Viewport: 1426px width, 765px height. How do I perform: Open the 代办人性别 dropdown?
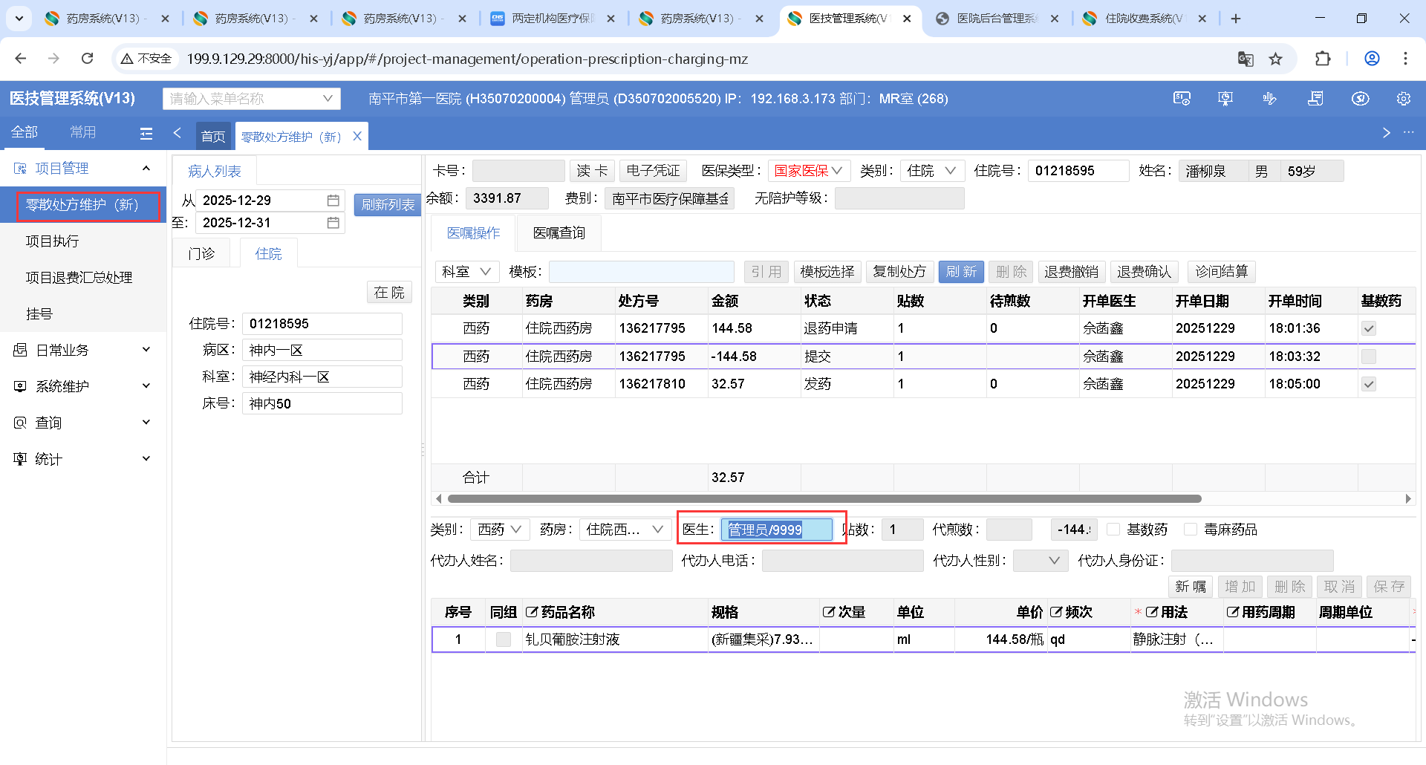click(1040, 561)
